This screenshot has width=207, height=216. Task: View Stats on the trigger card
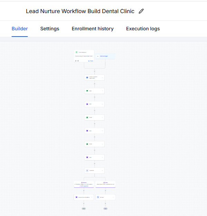click(x=91, y=61)
